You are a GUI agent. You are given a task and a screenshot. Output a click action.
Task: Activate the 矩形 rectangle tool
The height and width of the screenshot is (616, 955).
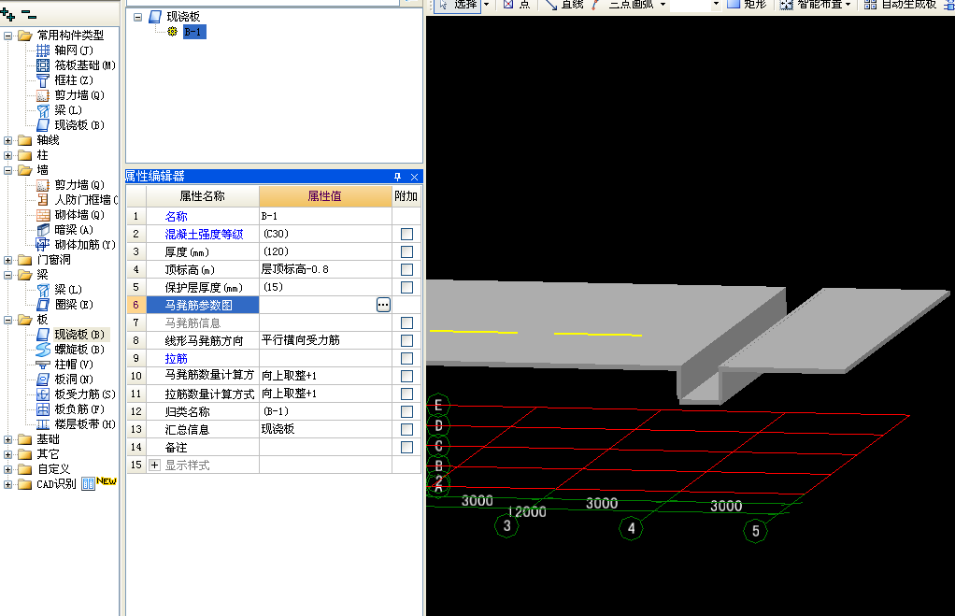click(x=748, y=5)
